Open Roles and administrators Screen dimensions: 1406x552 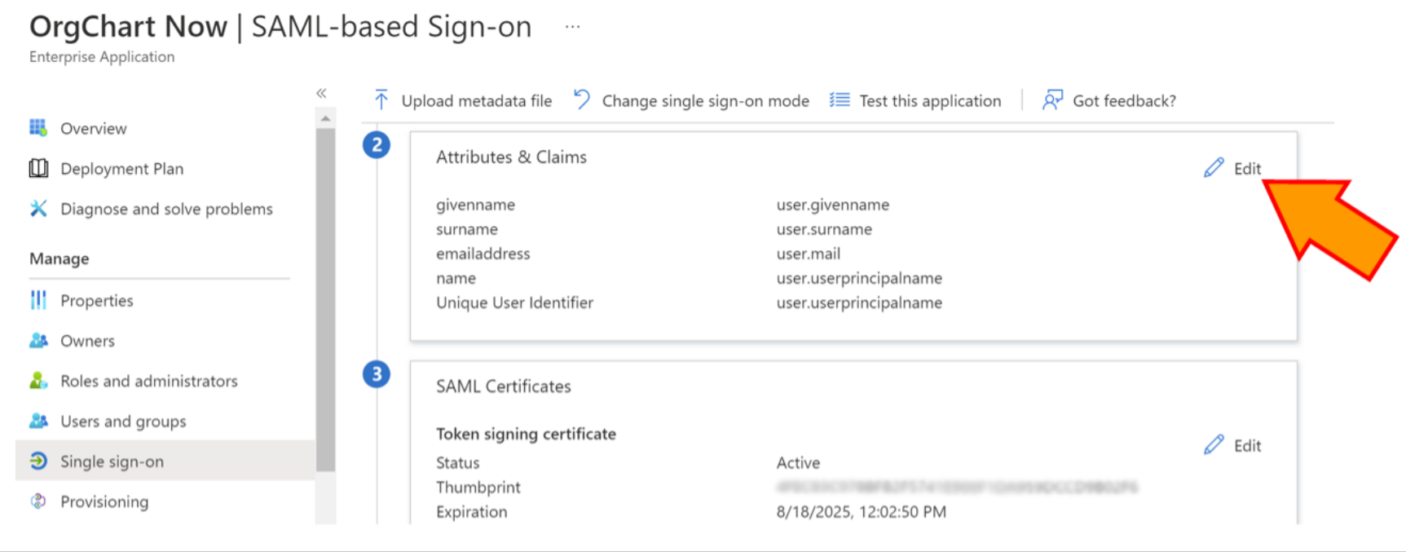click(x=149, y=381)
